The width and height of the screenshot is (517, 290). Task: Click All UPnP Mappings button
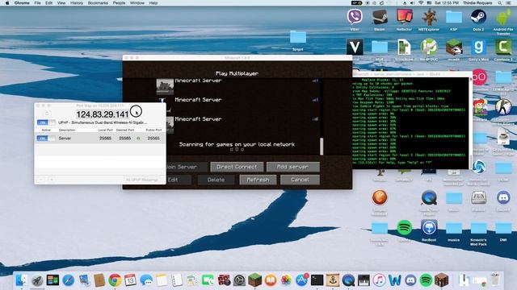tap(142, 180)
